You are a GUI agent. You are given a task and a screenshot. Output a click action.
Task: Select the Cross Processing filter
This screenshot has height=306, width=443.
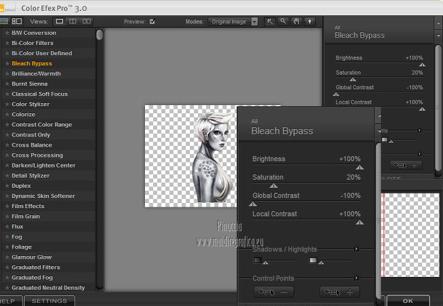(x=37, y=155)
